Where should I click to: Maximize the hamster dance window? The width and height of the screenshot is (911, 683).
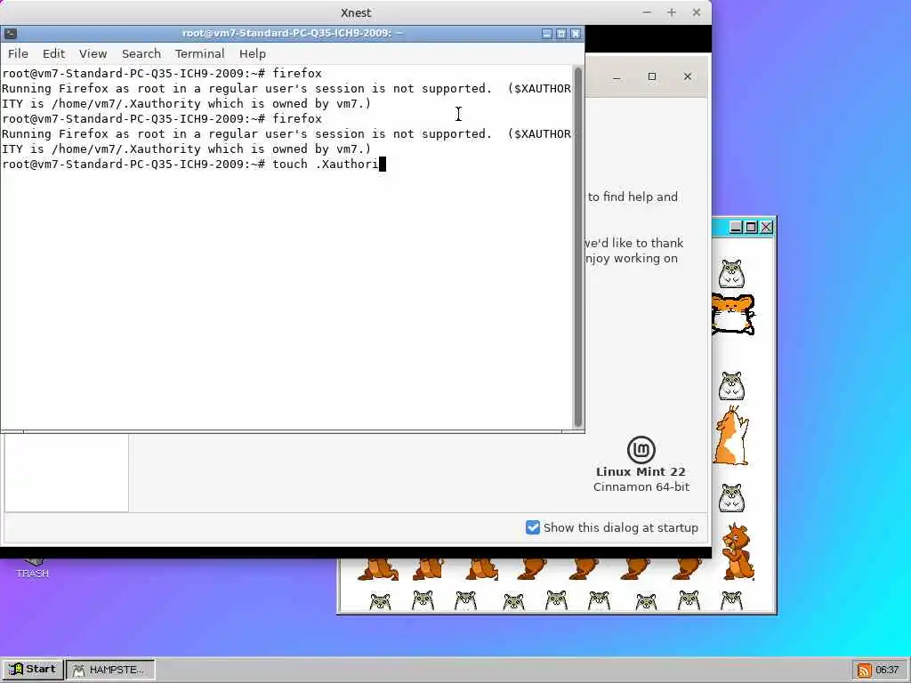(x=751, y=227)
